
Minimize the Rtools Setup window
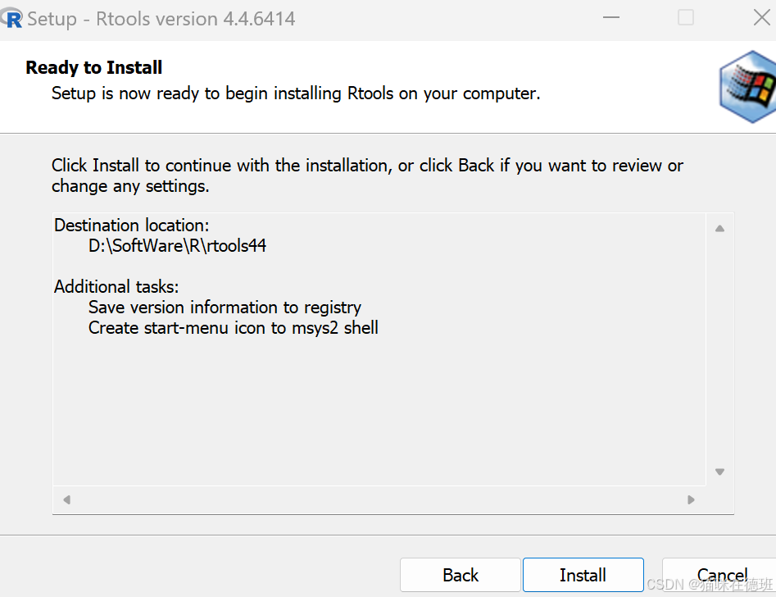tap(611, 18)
